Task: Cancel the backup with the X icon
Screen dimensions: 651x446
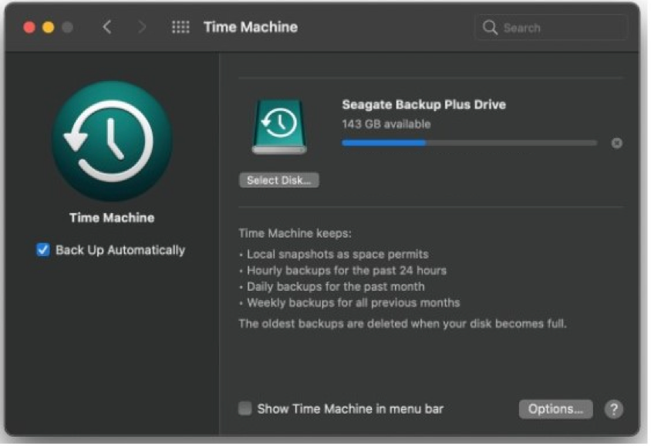Action: (616, 143)
